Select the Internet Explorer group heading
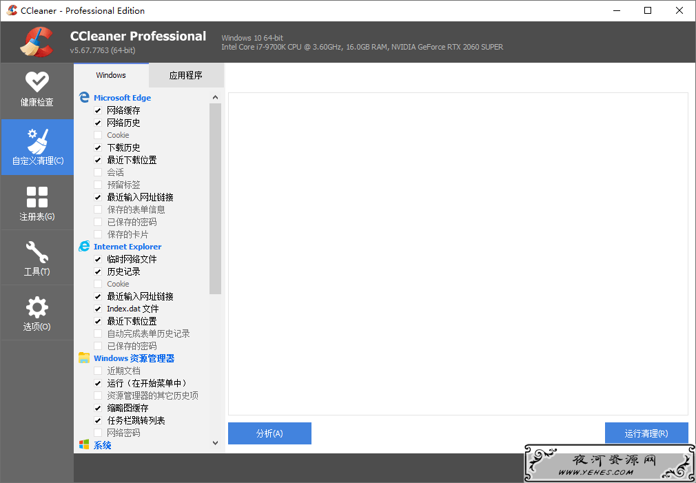The height and width of the screenshot is (483, 696). tap(127, 247)
